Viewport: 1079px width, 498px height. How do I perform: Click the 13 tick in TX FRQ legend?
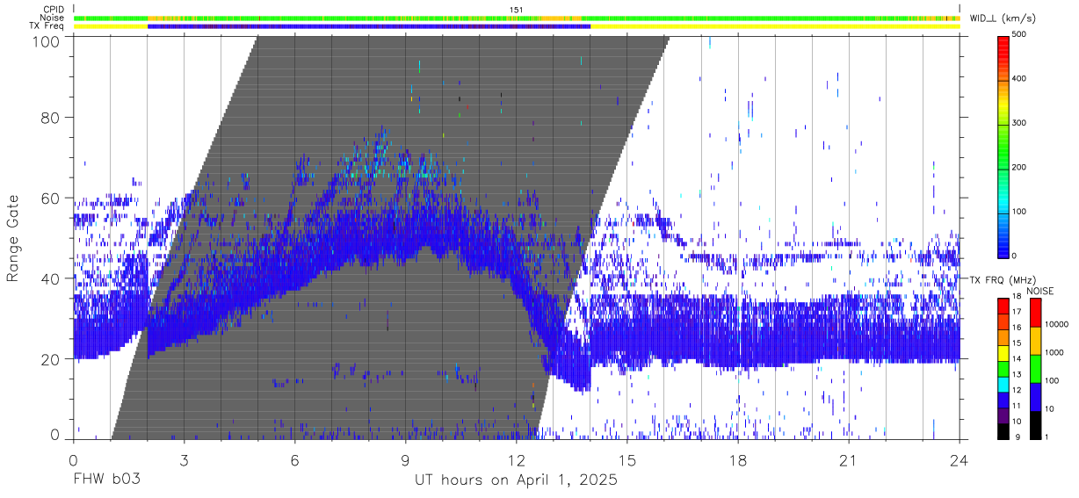(x=1017, y=374)
